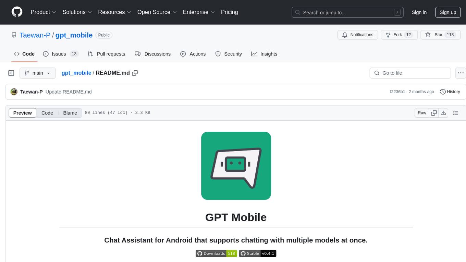Click the '80 lines (47 loc) · 3.3 KB' text
466x262 pixels.
click(117, 113)
